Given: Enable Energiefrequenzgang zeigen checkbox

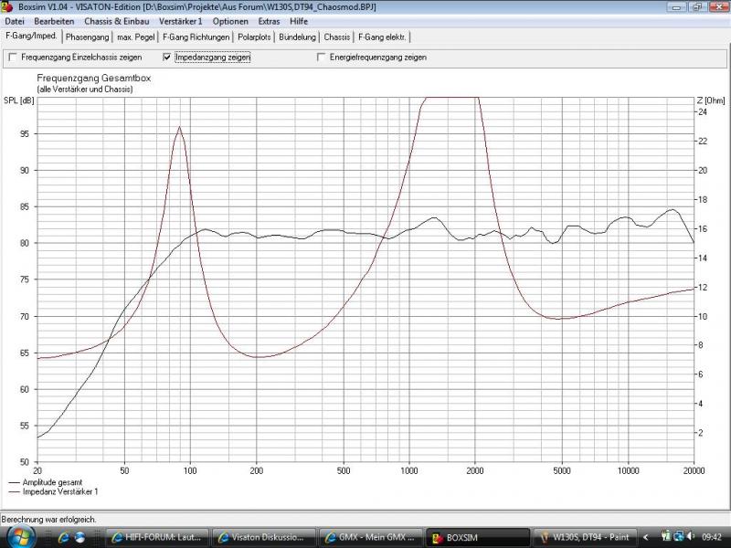Looking at the screenshot, I should pos(321,58).
